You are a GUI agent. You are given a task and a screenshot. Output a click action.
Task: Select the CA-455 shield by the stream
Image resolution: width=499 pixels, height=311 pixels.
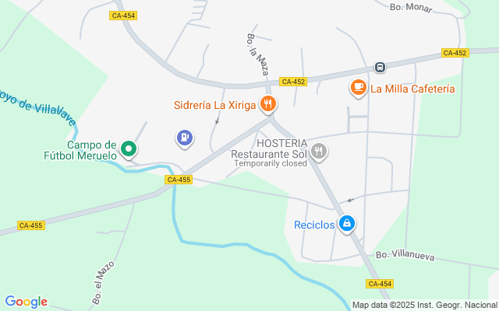[x=179, y=180]
